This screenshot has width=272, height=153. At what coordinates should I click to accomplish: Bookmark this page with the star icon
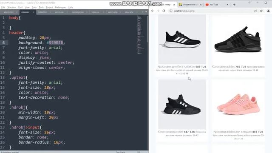coord(261,11)
